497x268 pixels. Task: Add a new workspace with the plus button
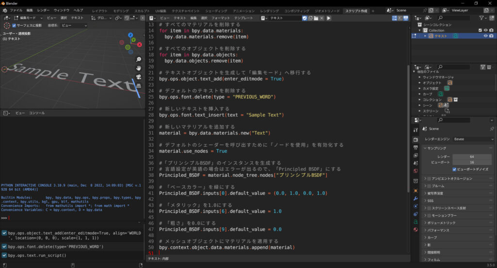[373, 11]
